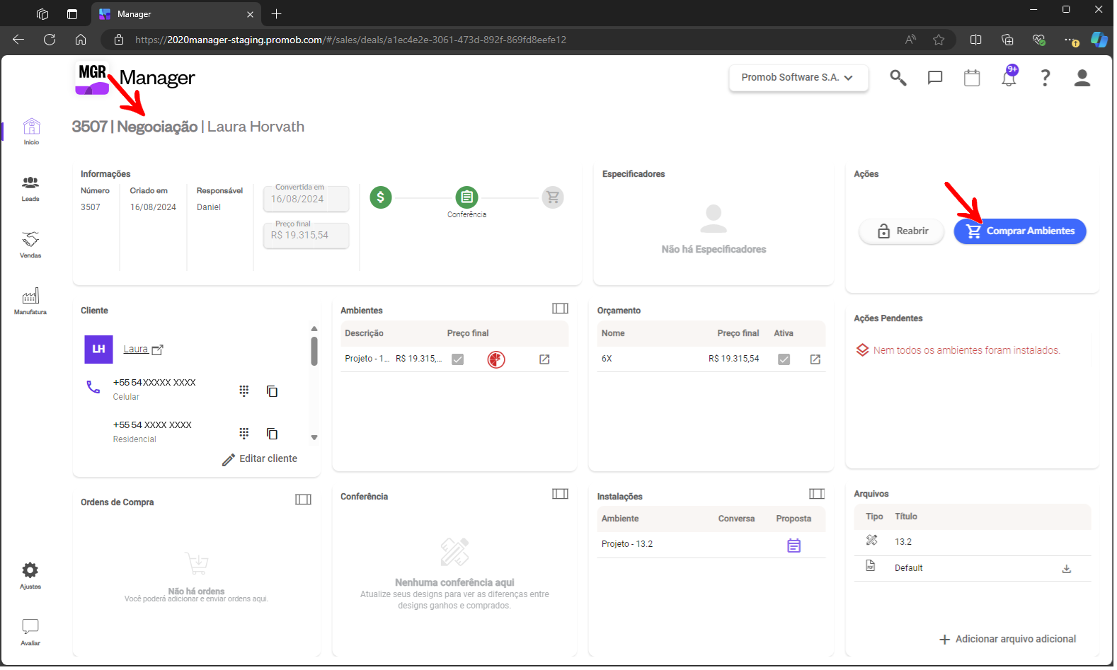The height and width of the screenshot is (670, 1117).
Task: Open Avaliar feedback in the sidebar
Action: (x=30, y=632)
